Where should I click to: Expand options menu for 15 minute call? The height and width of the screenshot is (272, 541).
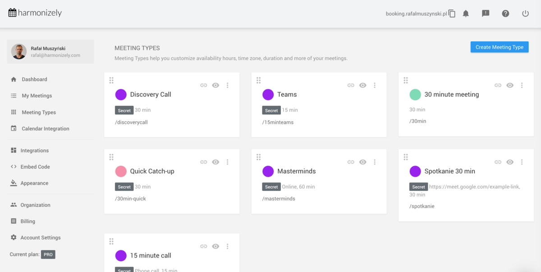[227, 246]
